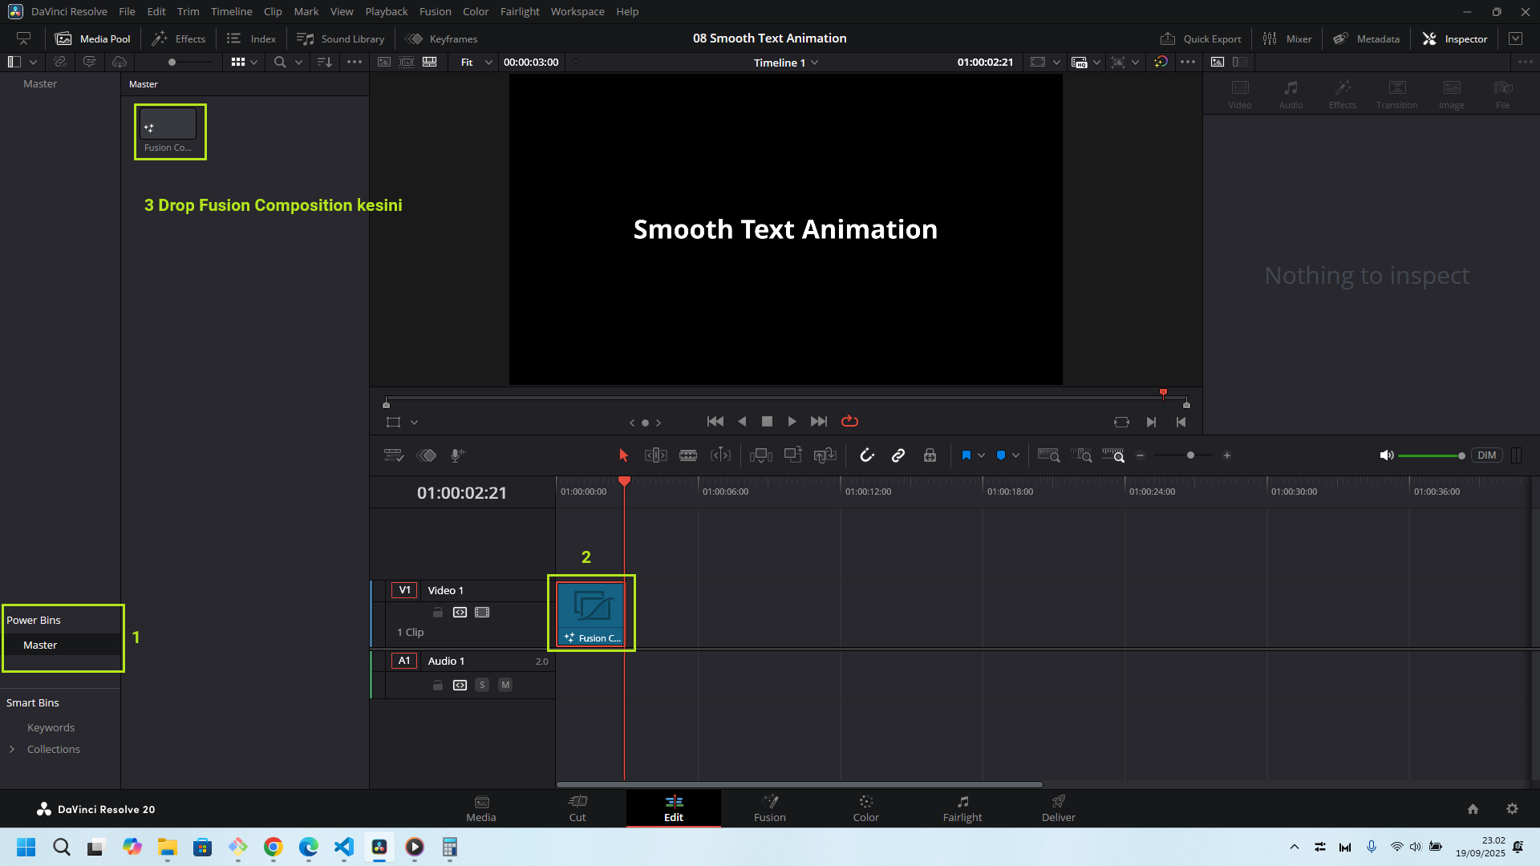Image resolution: width=1540 pixels, height=866 pixels.
Task: Open project settings gear icon
Action: point(1512,808)
